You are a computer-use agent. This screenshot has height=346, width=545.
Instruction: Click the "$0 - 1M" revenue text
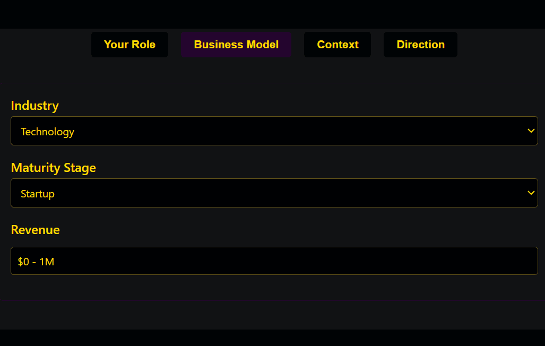tap(36, 262)
